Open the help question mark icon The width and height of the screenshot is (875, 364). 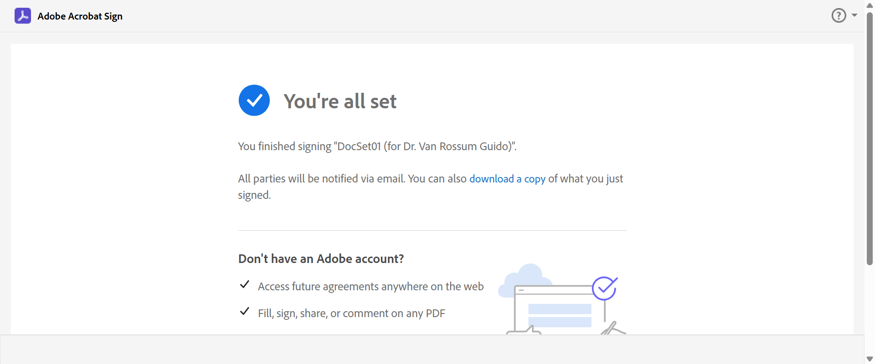click(x=839, y=15)
